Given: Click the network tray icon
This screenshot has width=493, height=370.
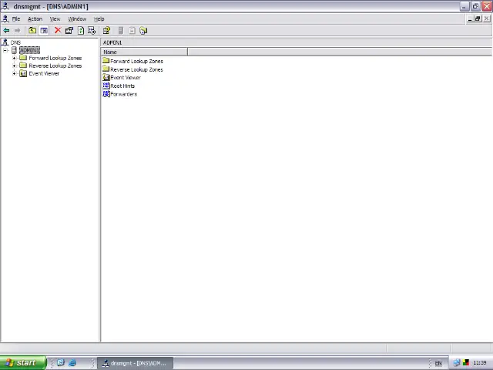Looking at the screenshot, I should point(457,363).
